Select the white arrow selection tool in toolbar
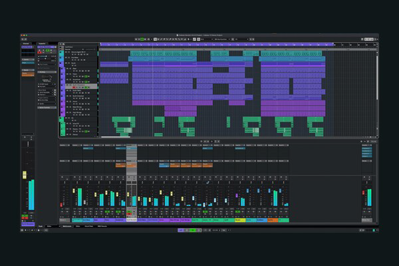 coord(154,39)
